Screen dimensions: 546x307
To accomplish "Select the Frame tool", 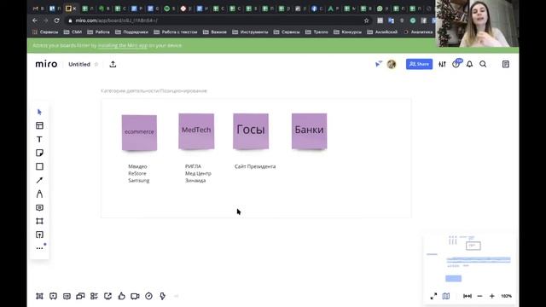I will pyautogui.click(x=39, y=221).
